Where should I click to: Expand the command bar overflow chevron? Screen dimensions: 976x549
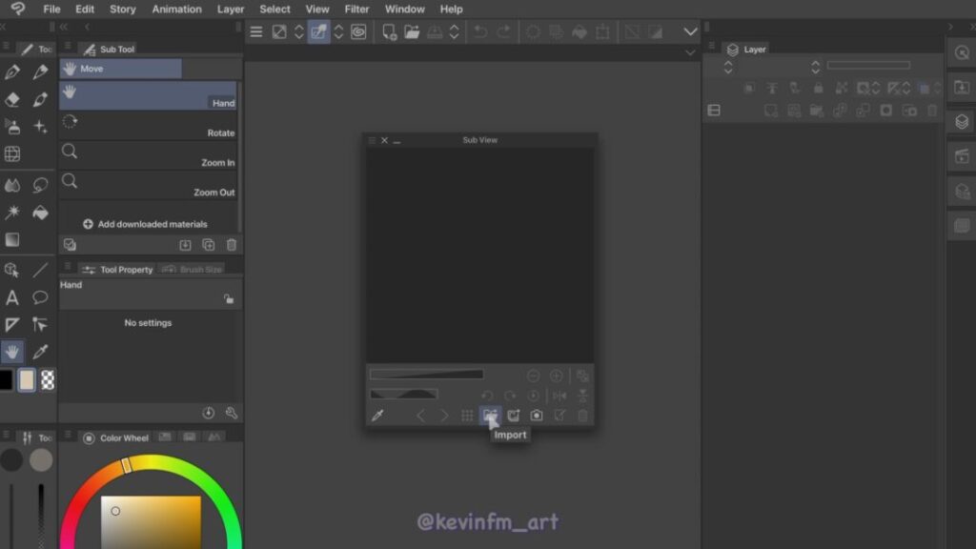[x=691, y=31]
